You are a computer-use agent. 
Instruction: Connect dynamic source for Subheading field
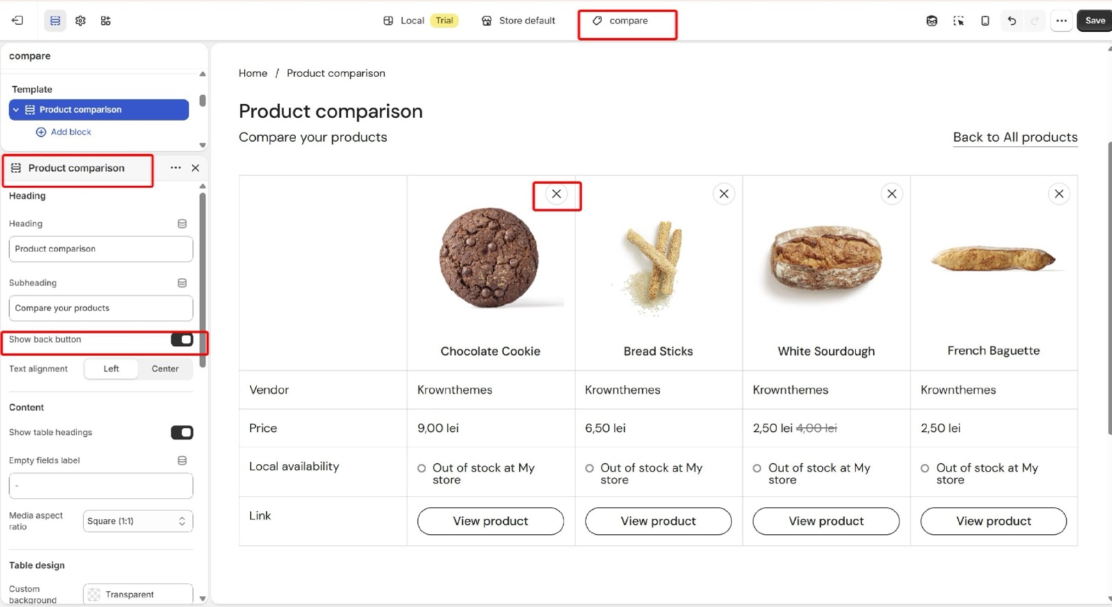182,283
